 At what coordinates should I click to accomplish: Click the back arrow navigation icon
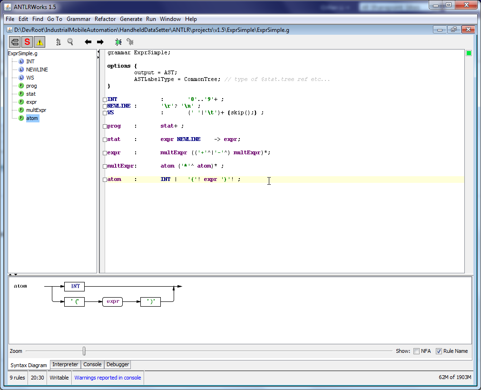coord(88,42)
